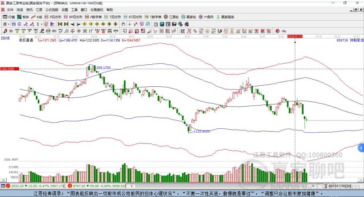This screenshot has width=364, height=197.
Task: Click the 日K线 period label
Action: (x=5, y=38)
